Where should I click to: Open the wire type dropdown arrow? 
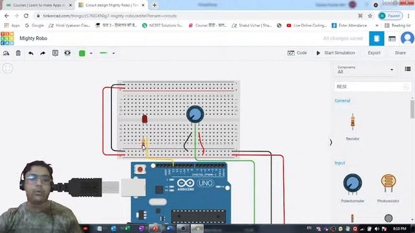tap(113, 53)
